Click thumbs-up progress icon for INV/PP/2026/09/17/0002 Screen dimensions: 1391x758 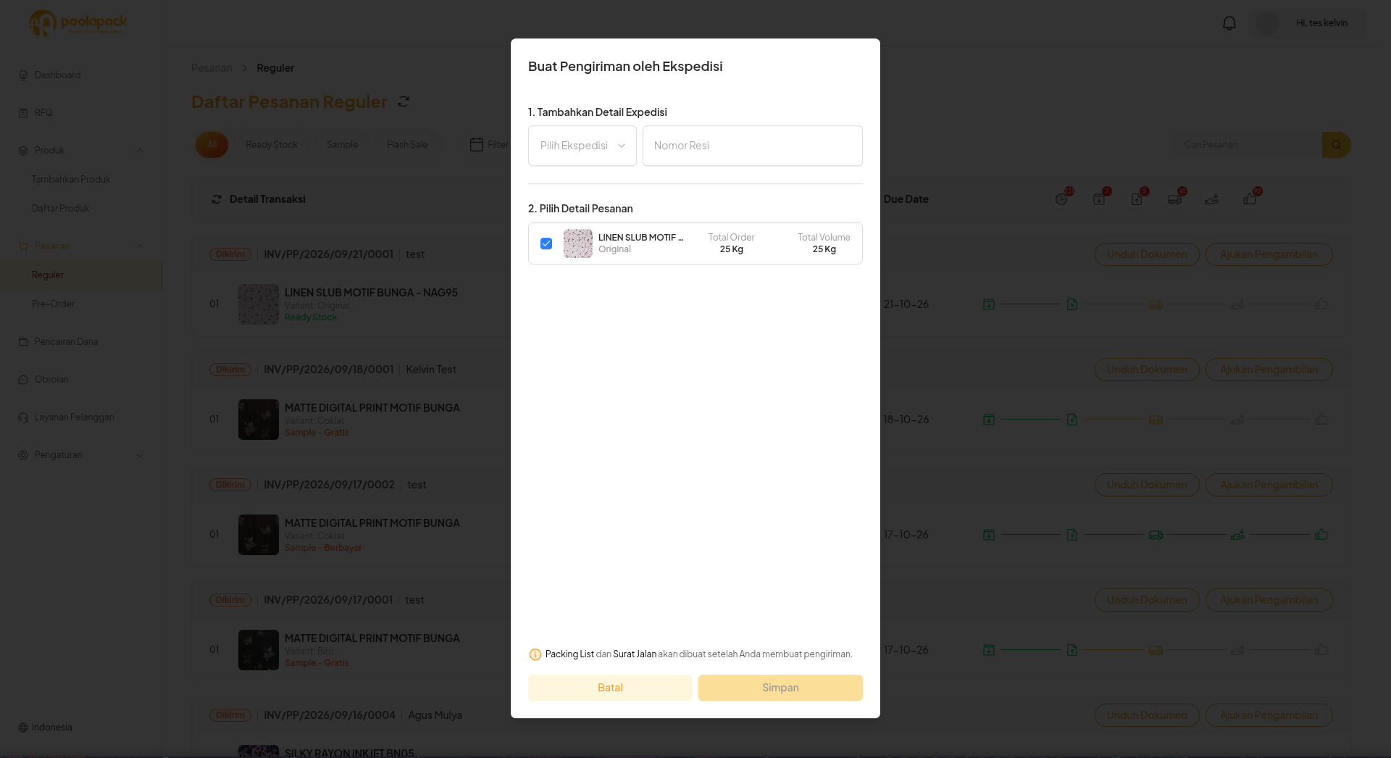point(1321,535)
